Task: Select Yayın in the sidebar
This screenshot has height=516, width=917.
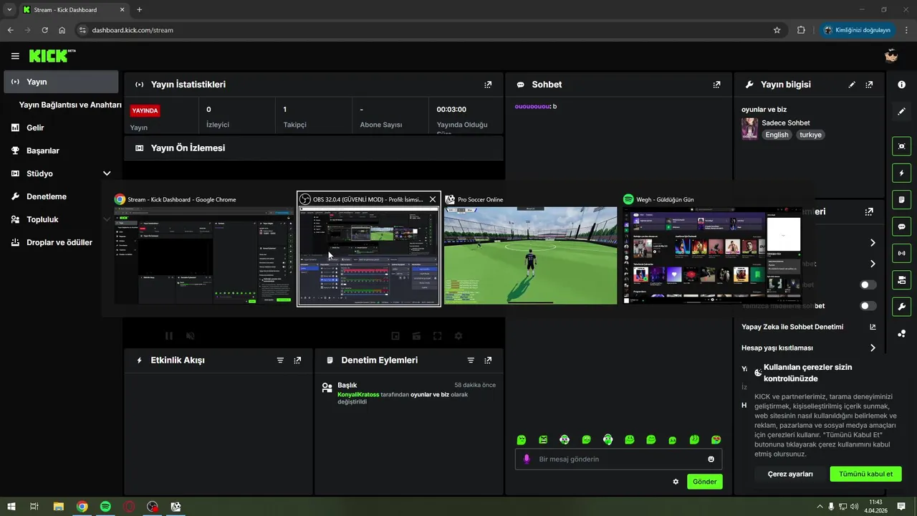Action: pyautogui.click(x=61, y=82)
